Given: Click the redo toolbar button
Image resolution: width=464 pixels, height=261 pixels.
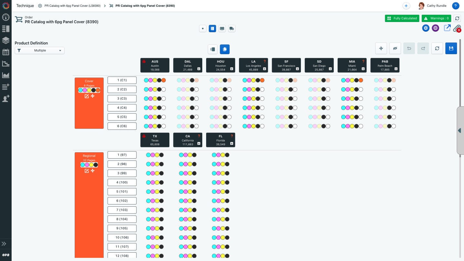Looking at the screenshot, I should (x=423, y=48).
